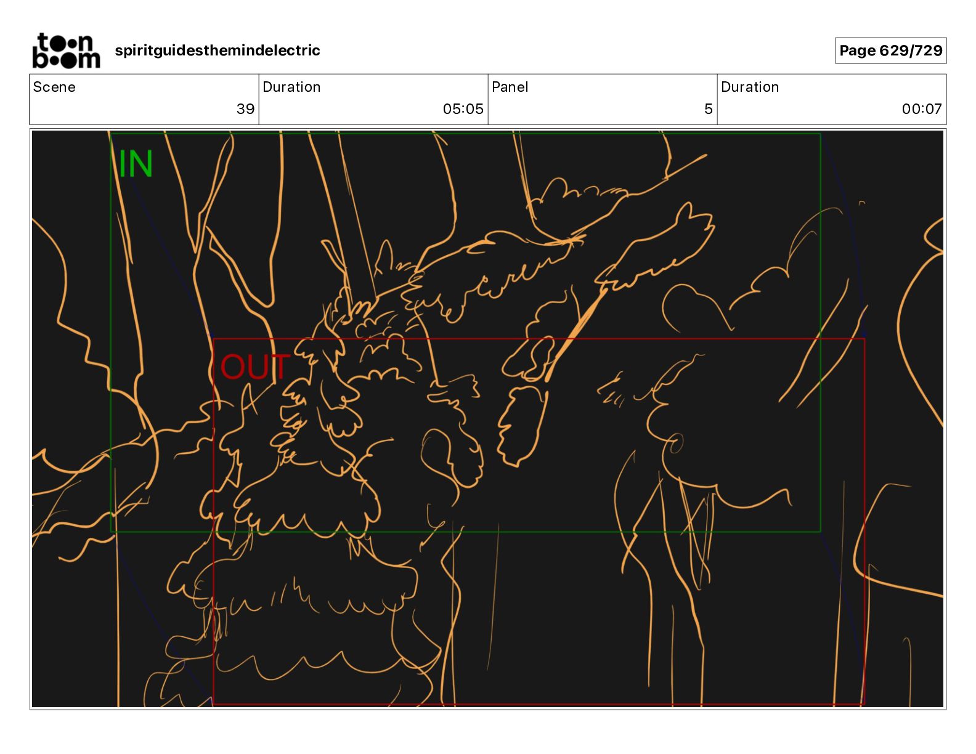Select the panel number 5
This screenshot has width=976, height=754.
(x=709, y=109)
